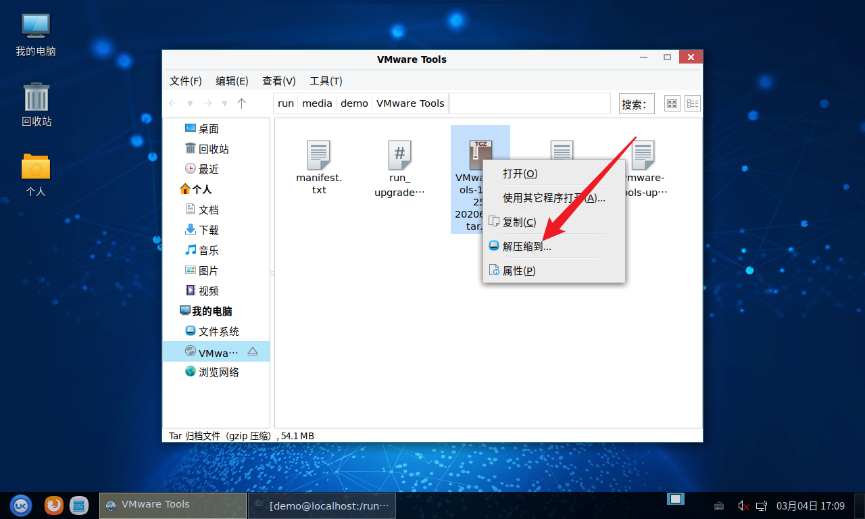865x519 pixels.
Task: Choose 解压缩到... from context menu
Action: pos(526,247)
